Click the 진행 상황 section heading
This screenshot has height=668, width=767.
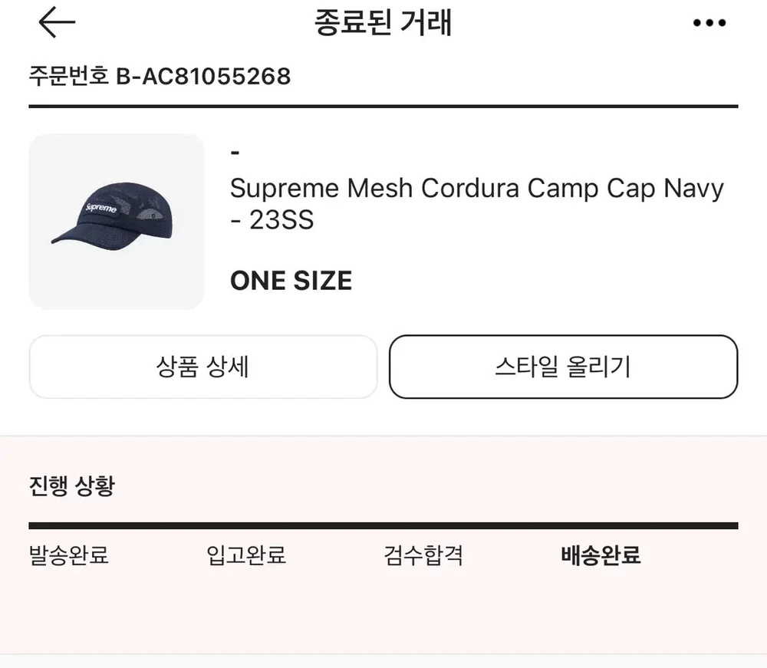(x=71, y=485)
